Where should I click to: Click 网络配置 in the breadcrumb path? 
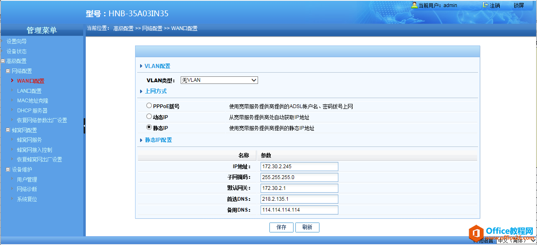click(x=152, y=28)
